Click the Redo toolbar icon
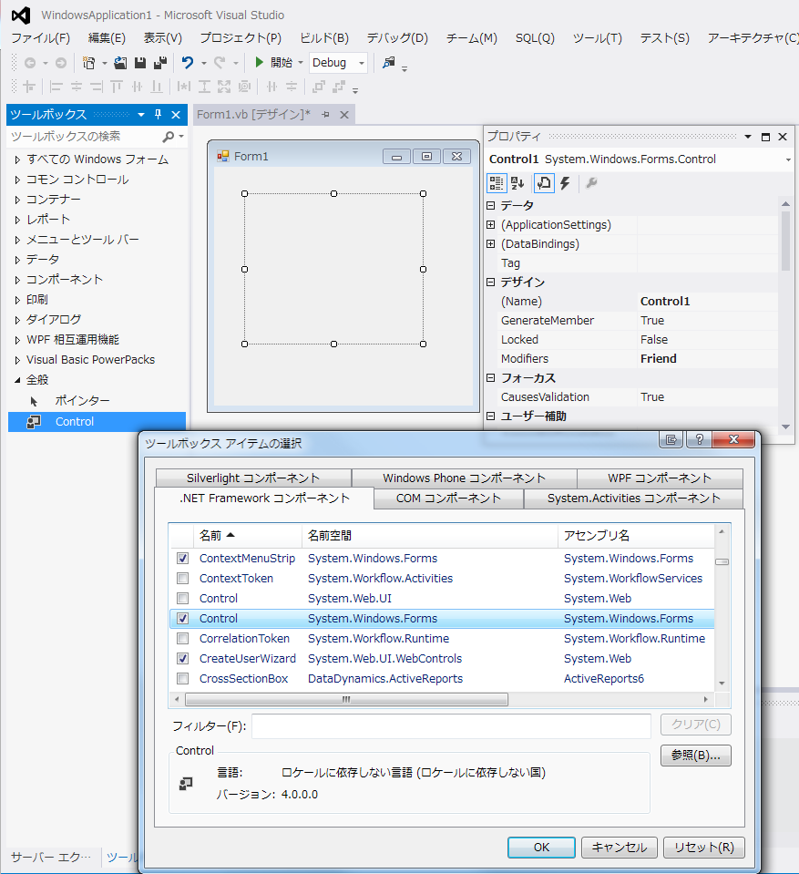This screenshot has width=799, height=874. pyautogui.click(x=220, y=63)
